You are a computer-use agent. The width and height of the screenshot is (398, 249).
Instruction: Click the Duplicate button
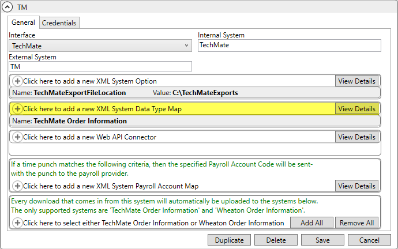(x=229, y=240)
